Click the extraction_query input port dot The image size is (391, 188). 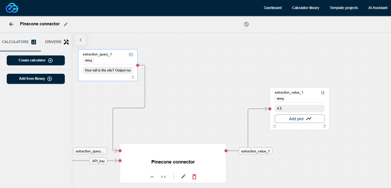120,151
